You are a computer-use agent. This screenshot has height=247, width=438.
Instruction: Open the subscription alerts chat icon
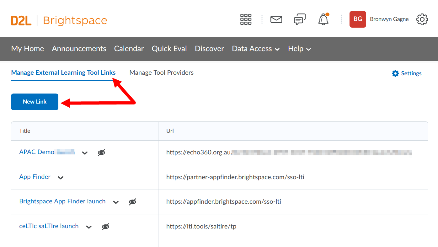tap(300, 19)
